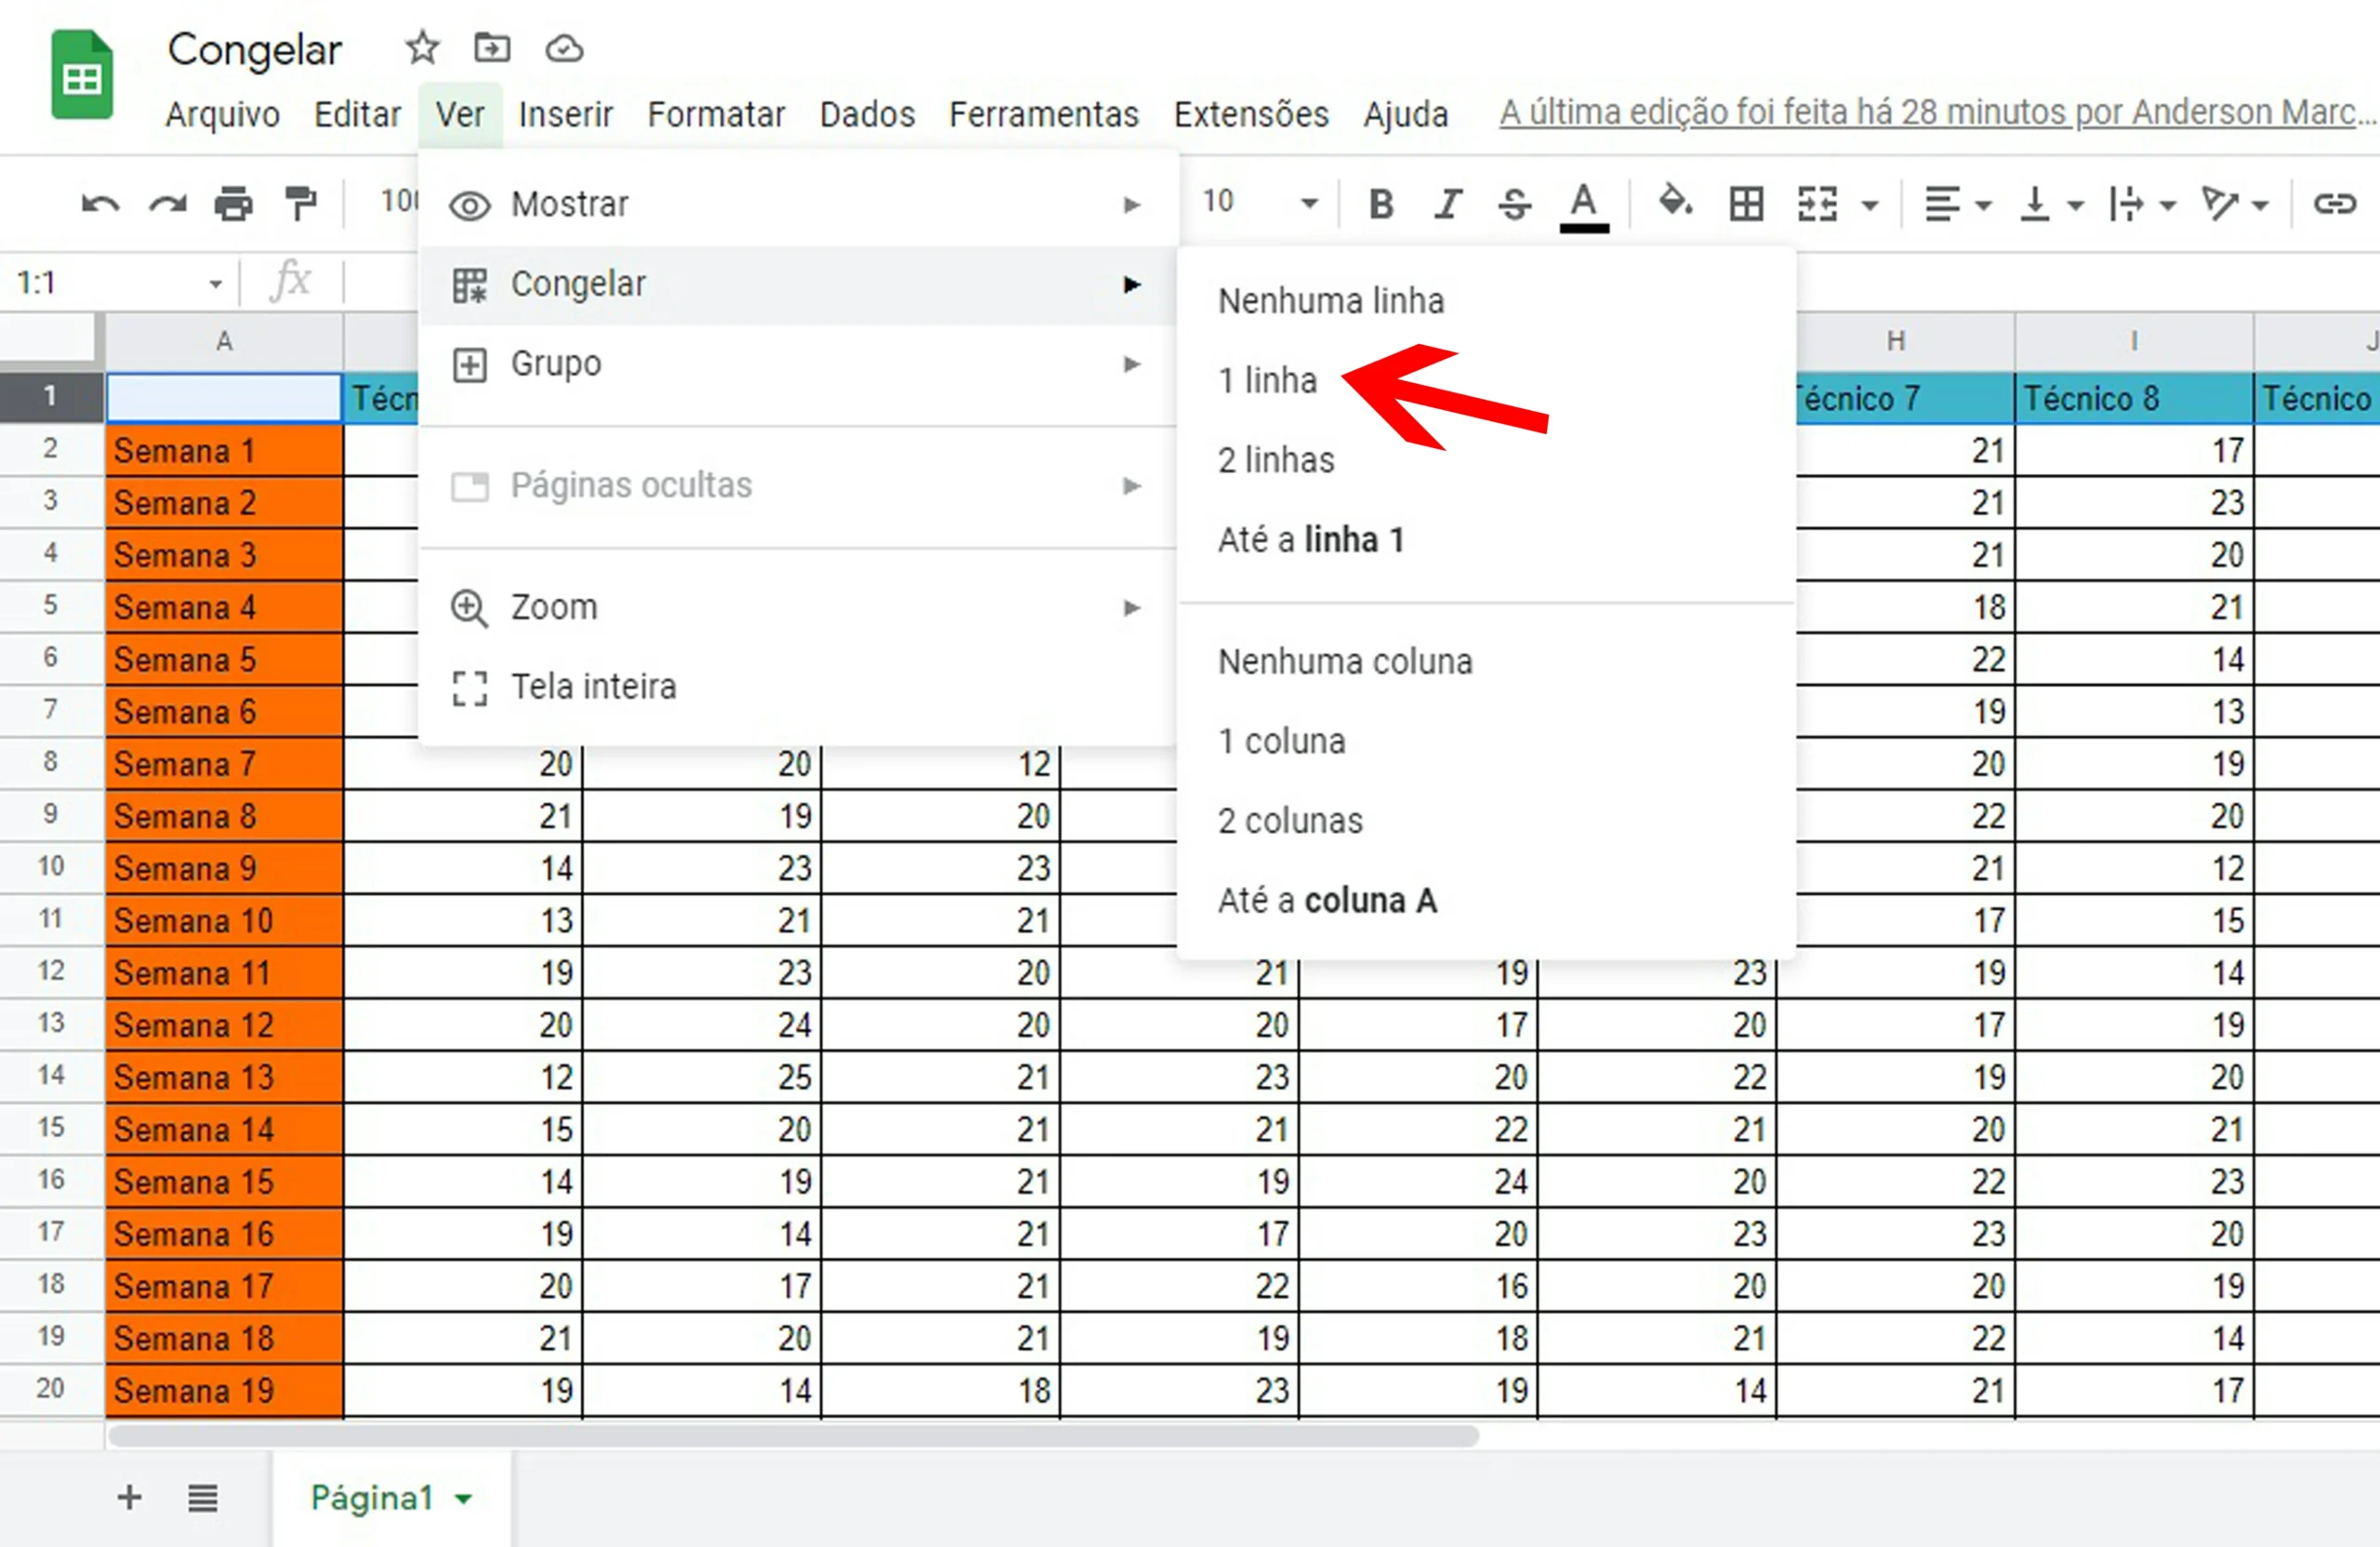Select the Semana 19 cell
Image resolution: width=2380 pixels, height=1547 pixels.
point(224,1390)
